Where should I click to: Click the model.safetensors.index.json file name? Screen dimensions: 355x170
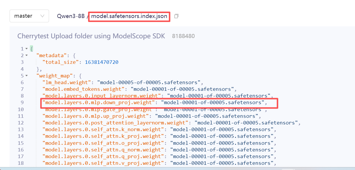point(129,16)
